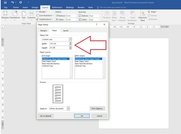The height and width of the screenshot is (134, 181).
Task: Switch to the Design ribbon tab
Action: 35,7
